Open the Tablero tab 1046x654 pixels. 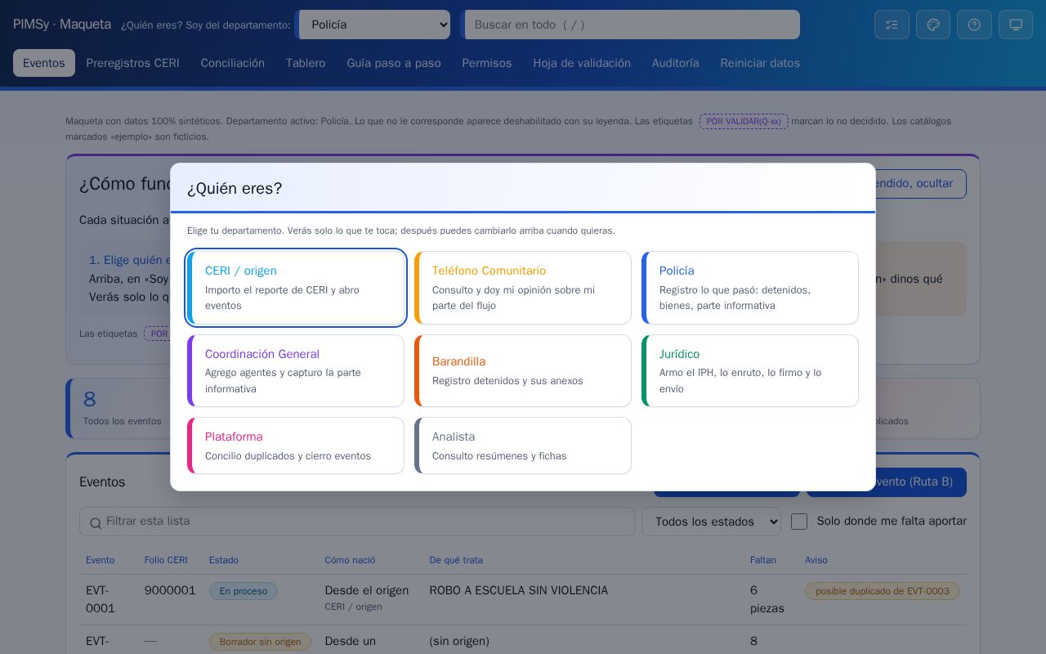click(x=306, y=63)
